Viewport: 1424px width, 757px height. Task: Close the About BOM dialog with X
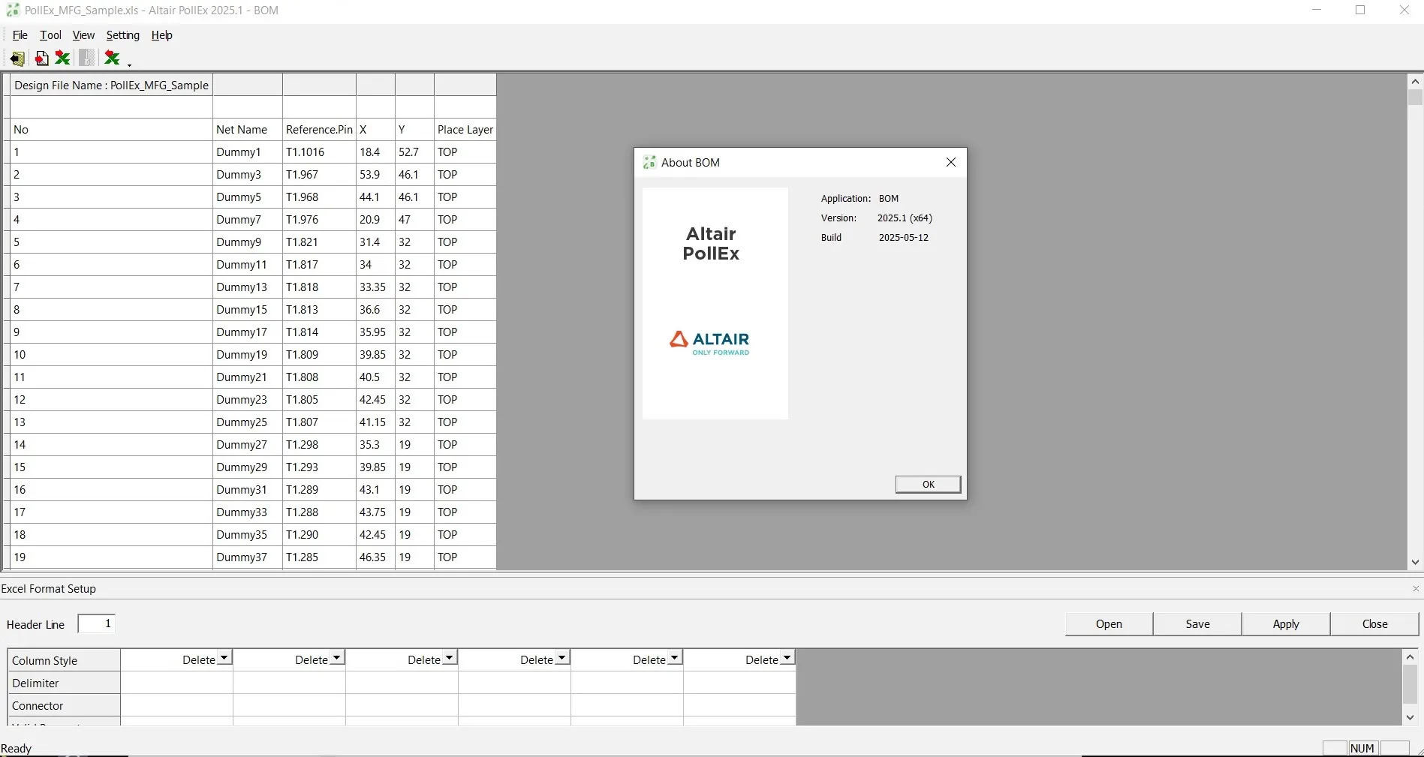click(950, 162)
